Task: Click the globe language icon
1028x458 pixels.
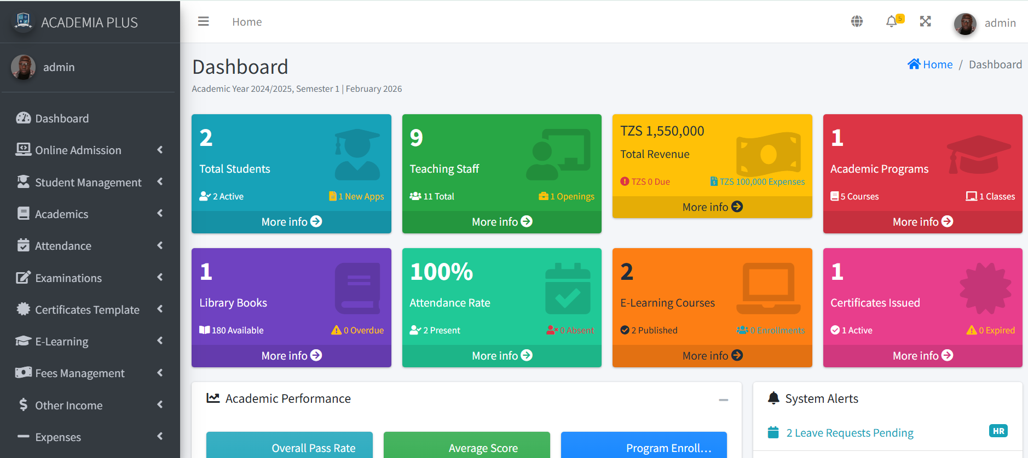Action: (x=857, y=21)
